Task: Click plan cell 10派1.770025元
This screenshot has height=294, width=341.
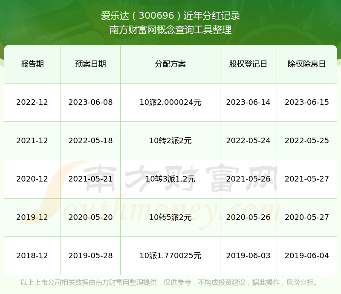Action: tap(170, 256)
